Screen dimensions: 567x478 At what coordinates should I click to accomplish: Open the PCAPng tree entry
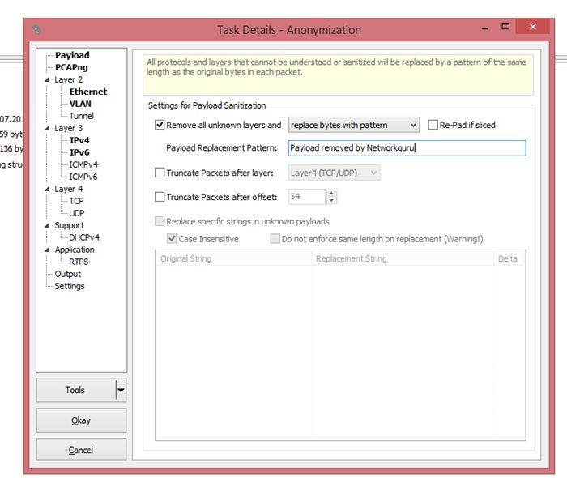[x=73, y=67]
